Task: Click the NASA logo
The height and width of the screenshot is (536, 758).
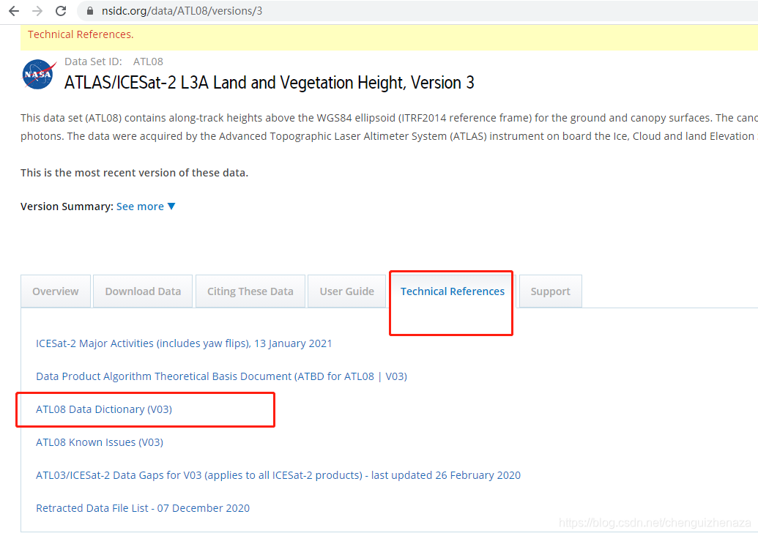Action: (x=37, y=75)
